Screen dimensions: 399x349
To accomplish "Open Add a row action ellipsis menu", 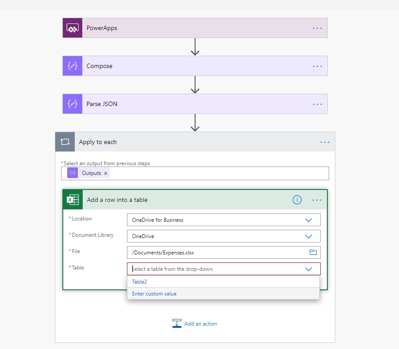I will pyautogui.click(x=317, y=200).
